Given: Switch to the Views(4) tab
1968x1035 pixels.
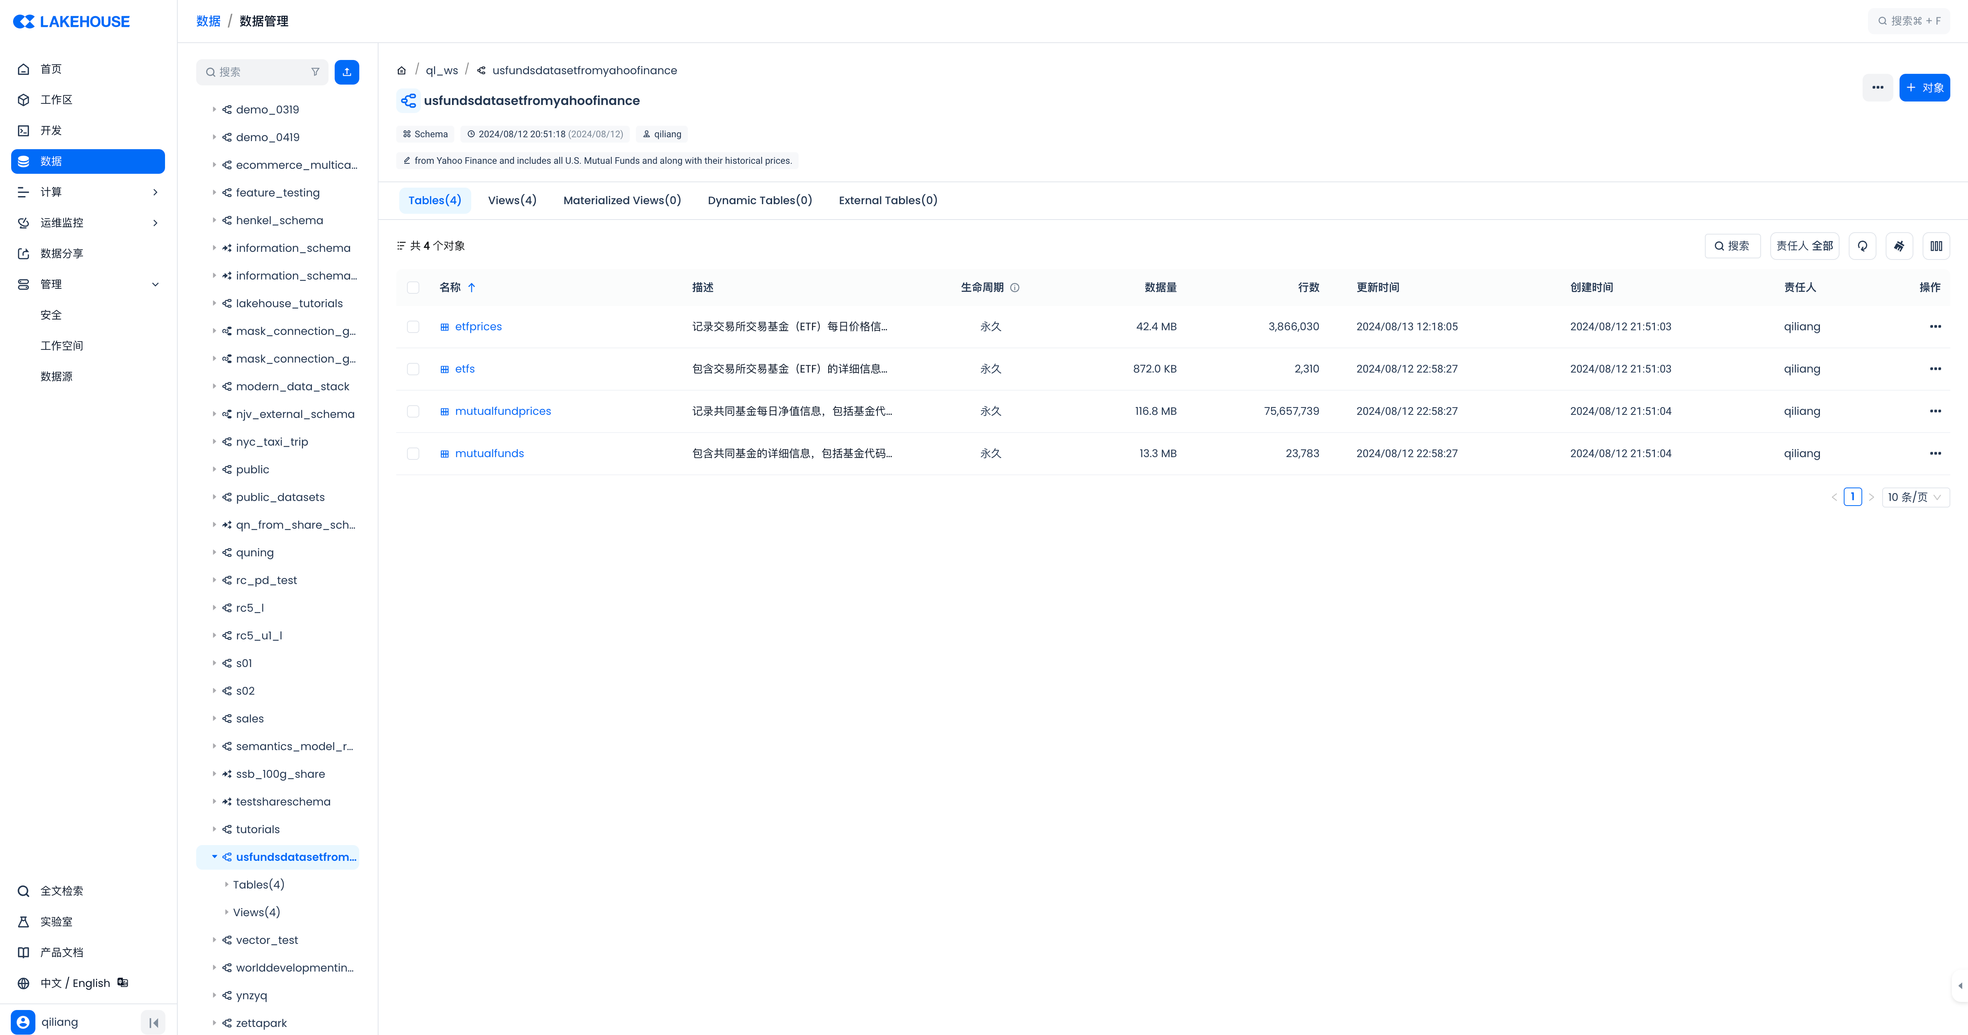Looking at the screenshot, I should (512, 200).
